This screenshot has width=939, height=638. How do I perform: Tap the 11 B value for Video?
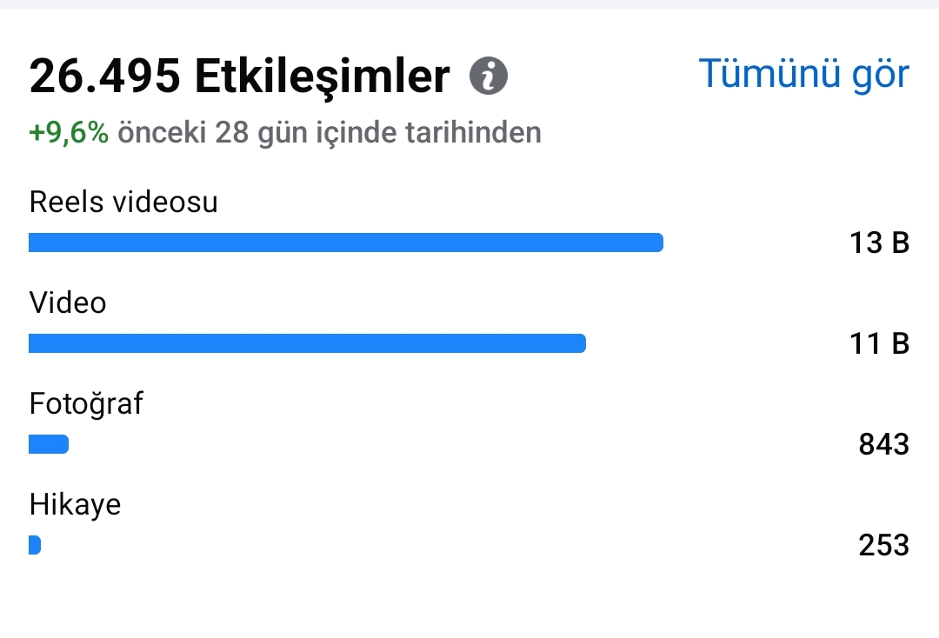(879, 343)
